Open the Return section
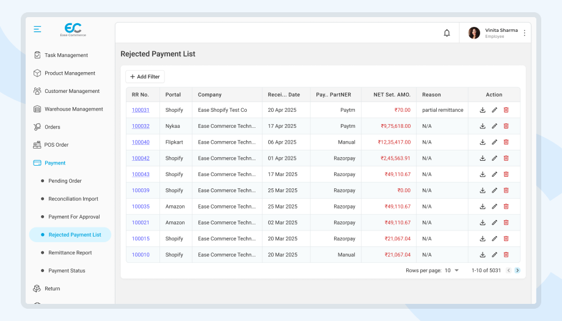Viewport: 562px width, 321px height. click(x=46, y=289)
